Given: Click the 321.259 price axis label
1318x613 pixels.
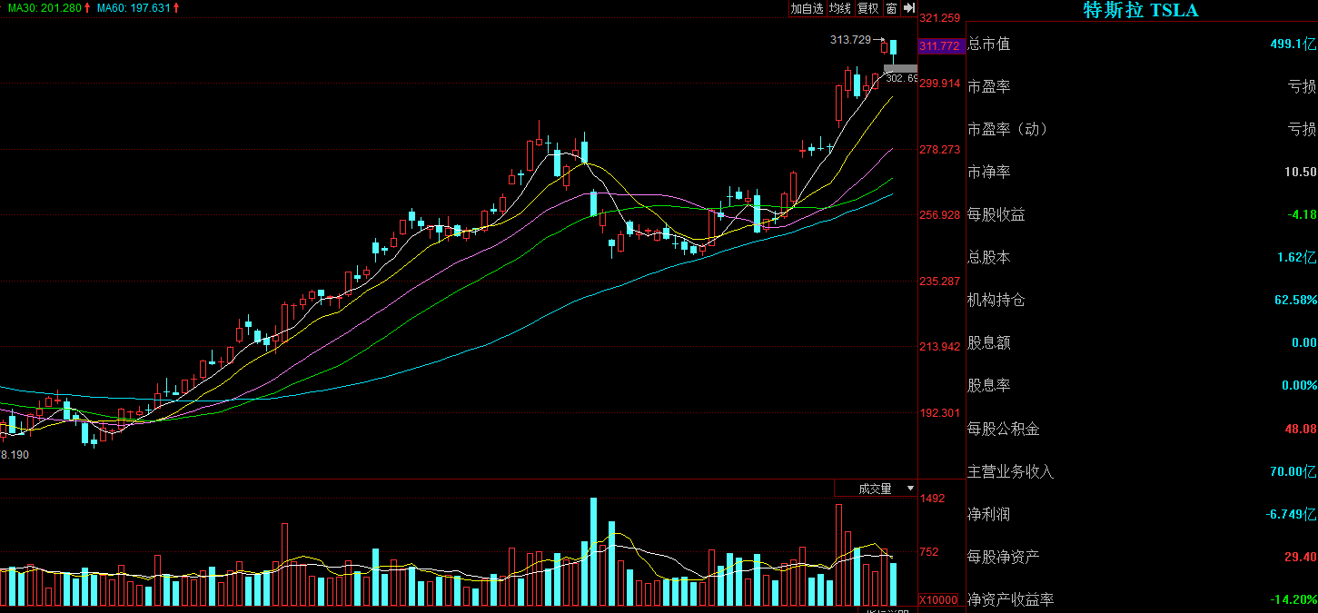Looking at the screenshot, I should point(939,17).
